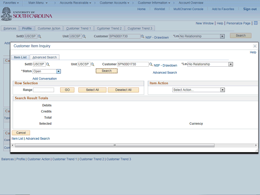Click the dialog SetID input field
260x195 pixels.
click(39, 64)
